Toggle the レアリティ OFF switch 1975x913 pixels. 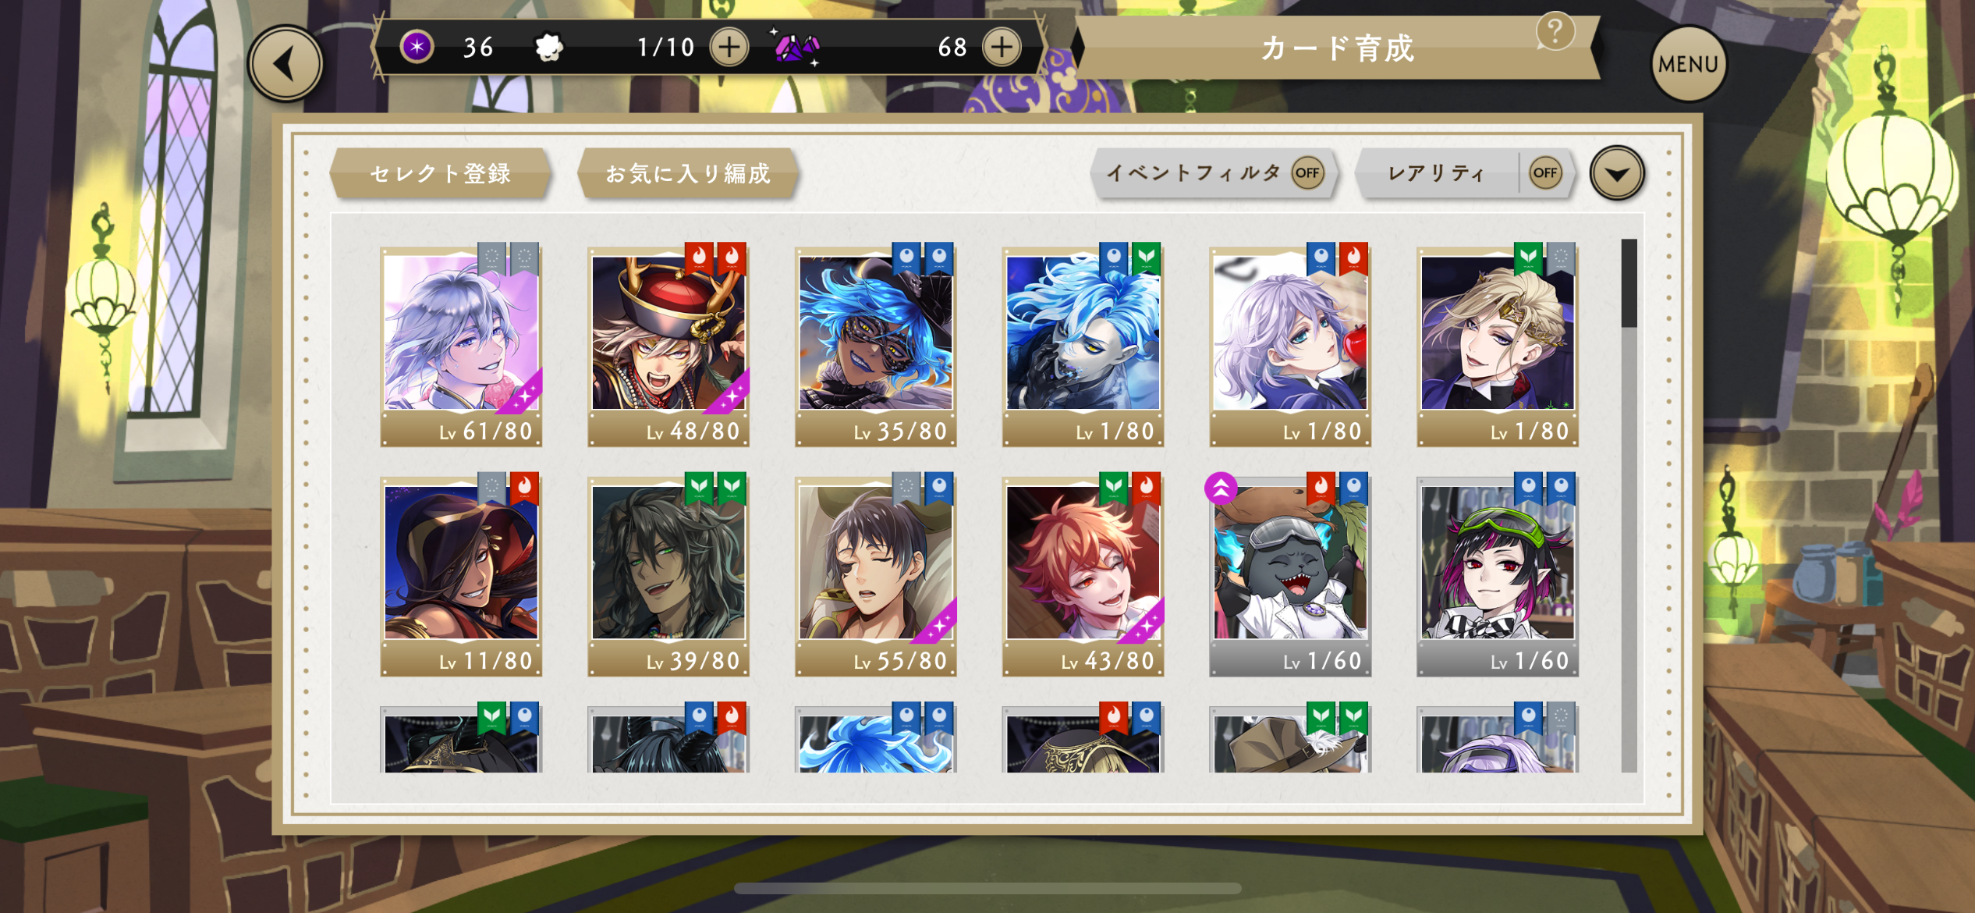pyautogui.click(x=1544, y=172)
